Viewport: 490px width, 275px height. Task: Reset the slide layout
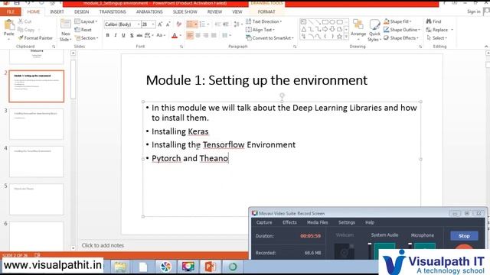click(x=83, y=30)
